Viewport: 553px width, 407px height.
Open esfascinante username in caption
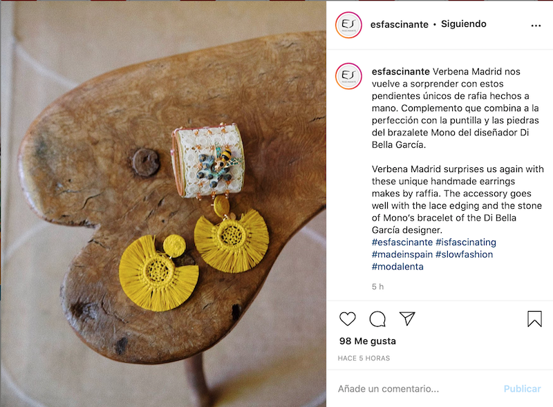click(x=401, y=72)
